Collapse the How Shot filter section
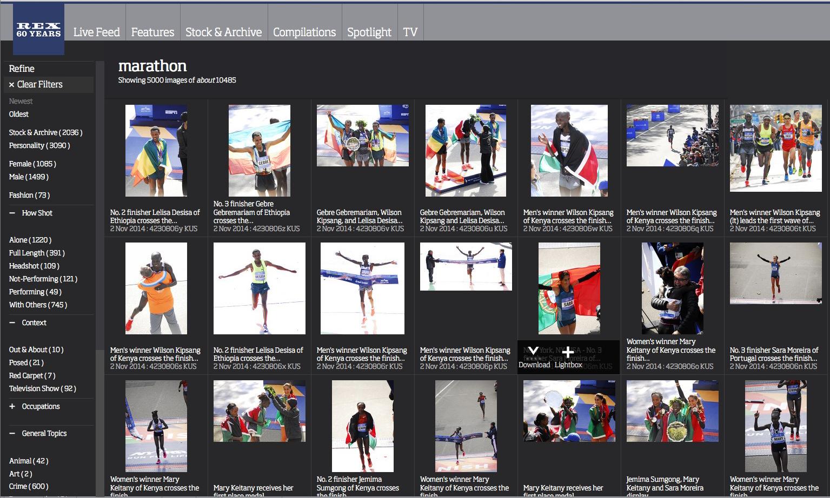Screen dimensions: 830x498 pos(12,213)
